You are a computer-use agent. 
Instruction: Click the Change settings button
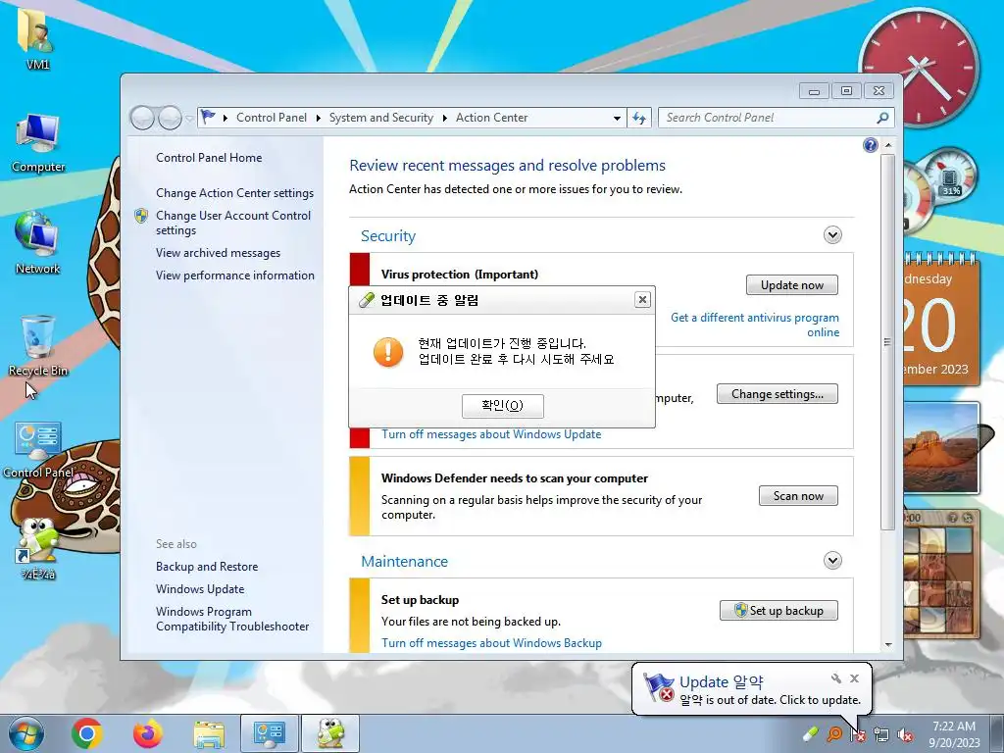pos(778,394)
